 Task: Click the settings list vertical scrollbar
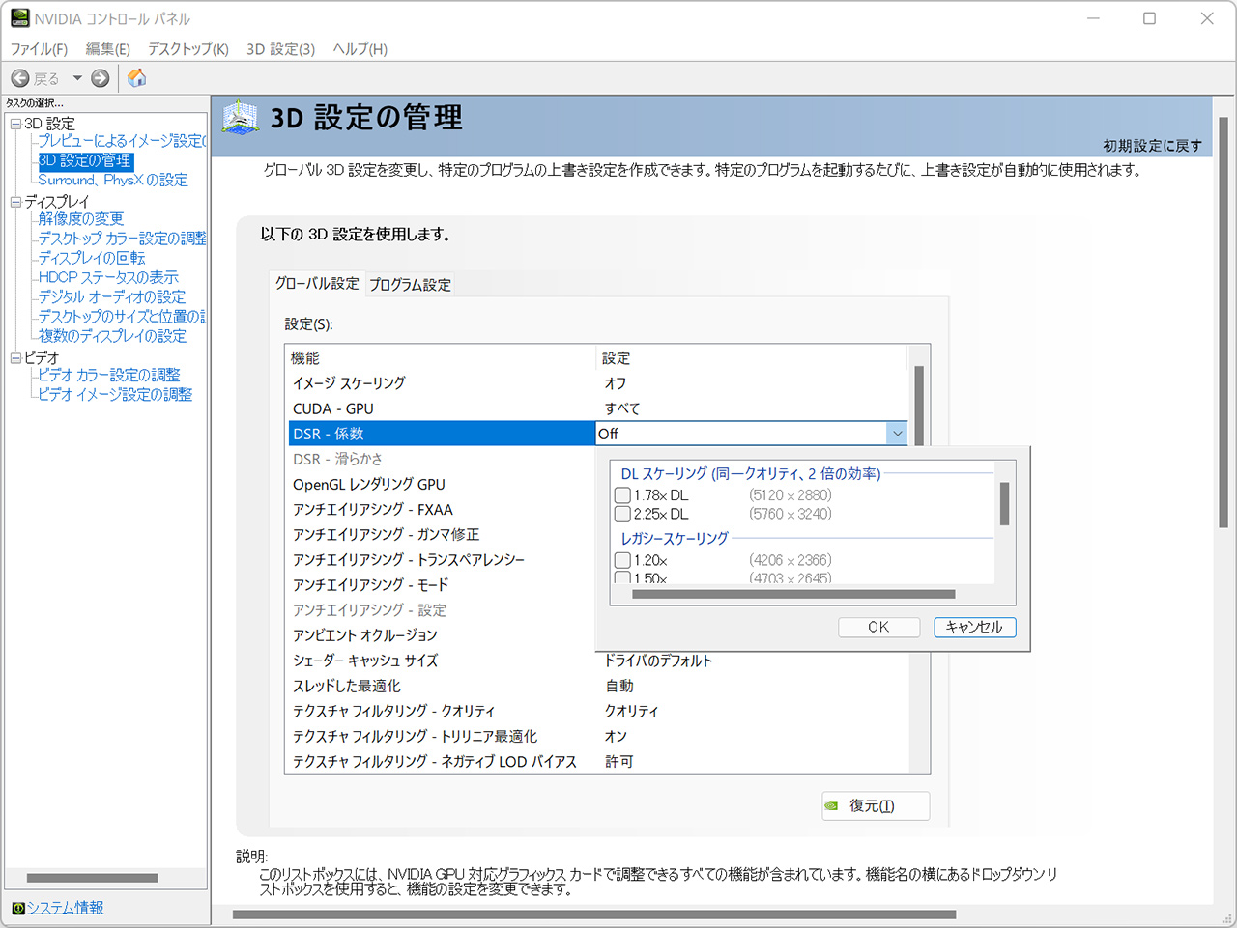tap(919, 405)
